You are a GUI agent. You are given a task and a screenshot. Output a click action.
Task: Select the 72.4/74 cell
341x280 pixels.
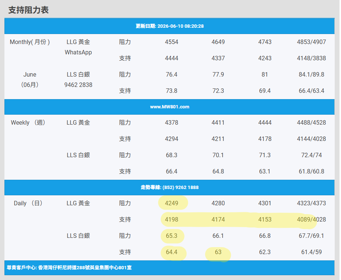311,155
